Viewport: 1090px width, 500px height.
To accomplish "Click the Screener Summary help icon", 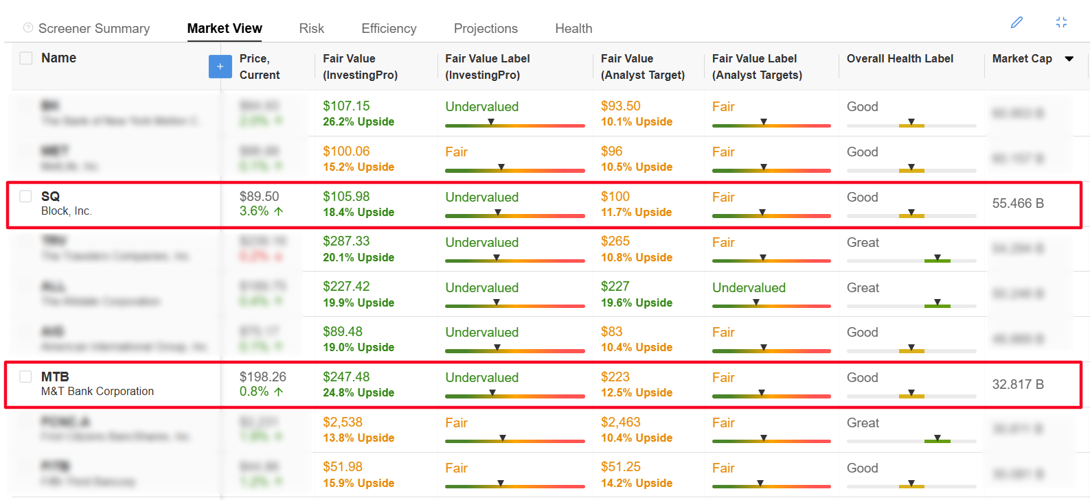I will (28, 28).
